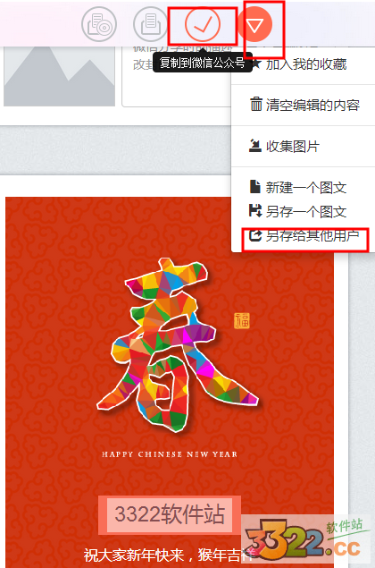The height and width of the screenshot is (568, 375).
Task: Click the save-arrow icon next to 另存一个图文
Action: pyautogui.click(x=255, y=211)
